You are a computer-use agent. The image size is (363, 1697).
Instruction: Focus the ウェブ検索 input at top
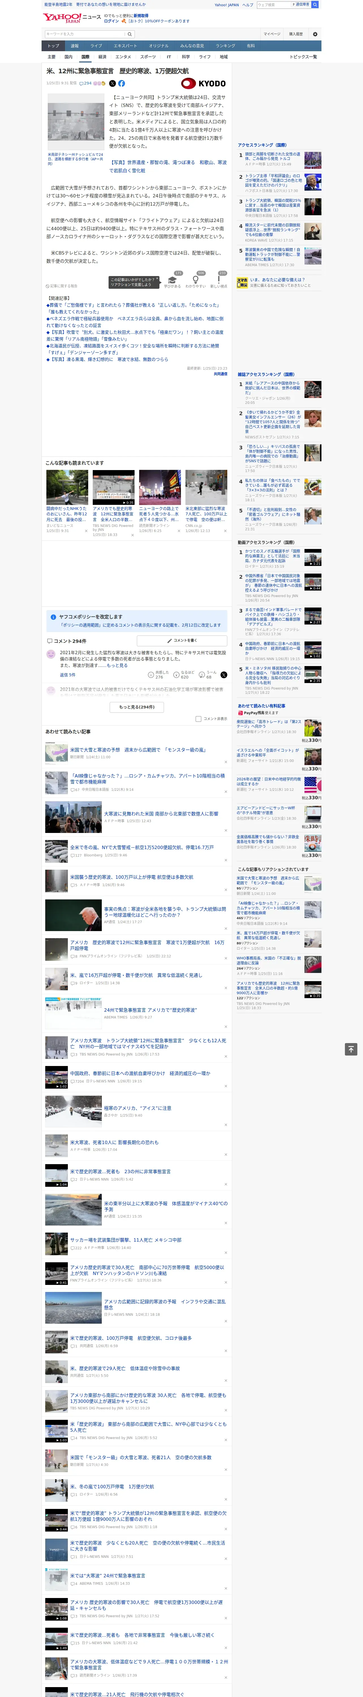[274, 5]
